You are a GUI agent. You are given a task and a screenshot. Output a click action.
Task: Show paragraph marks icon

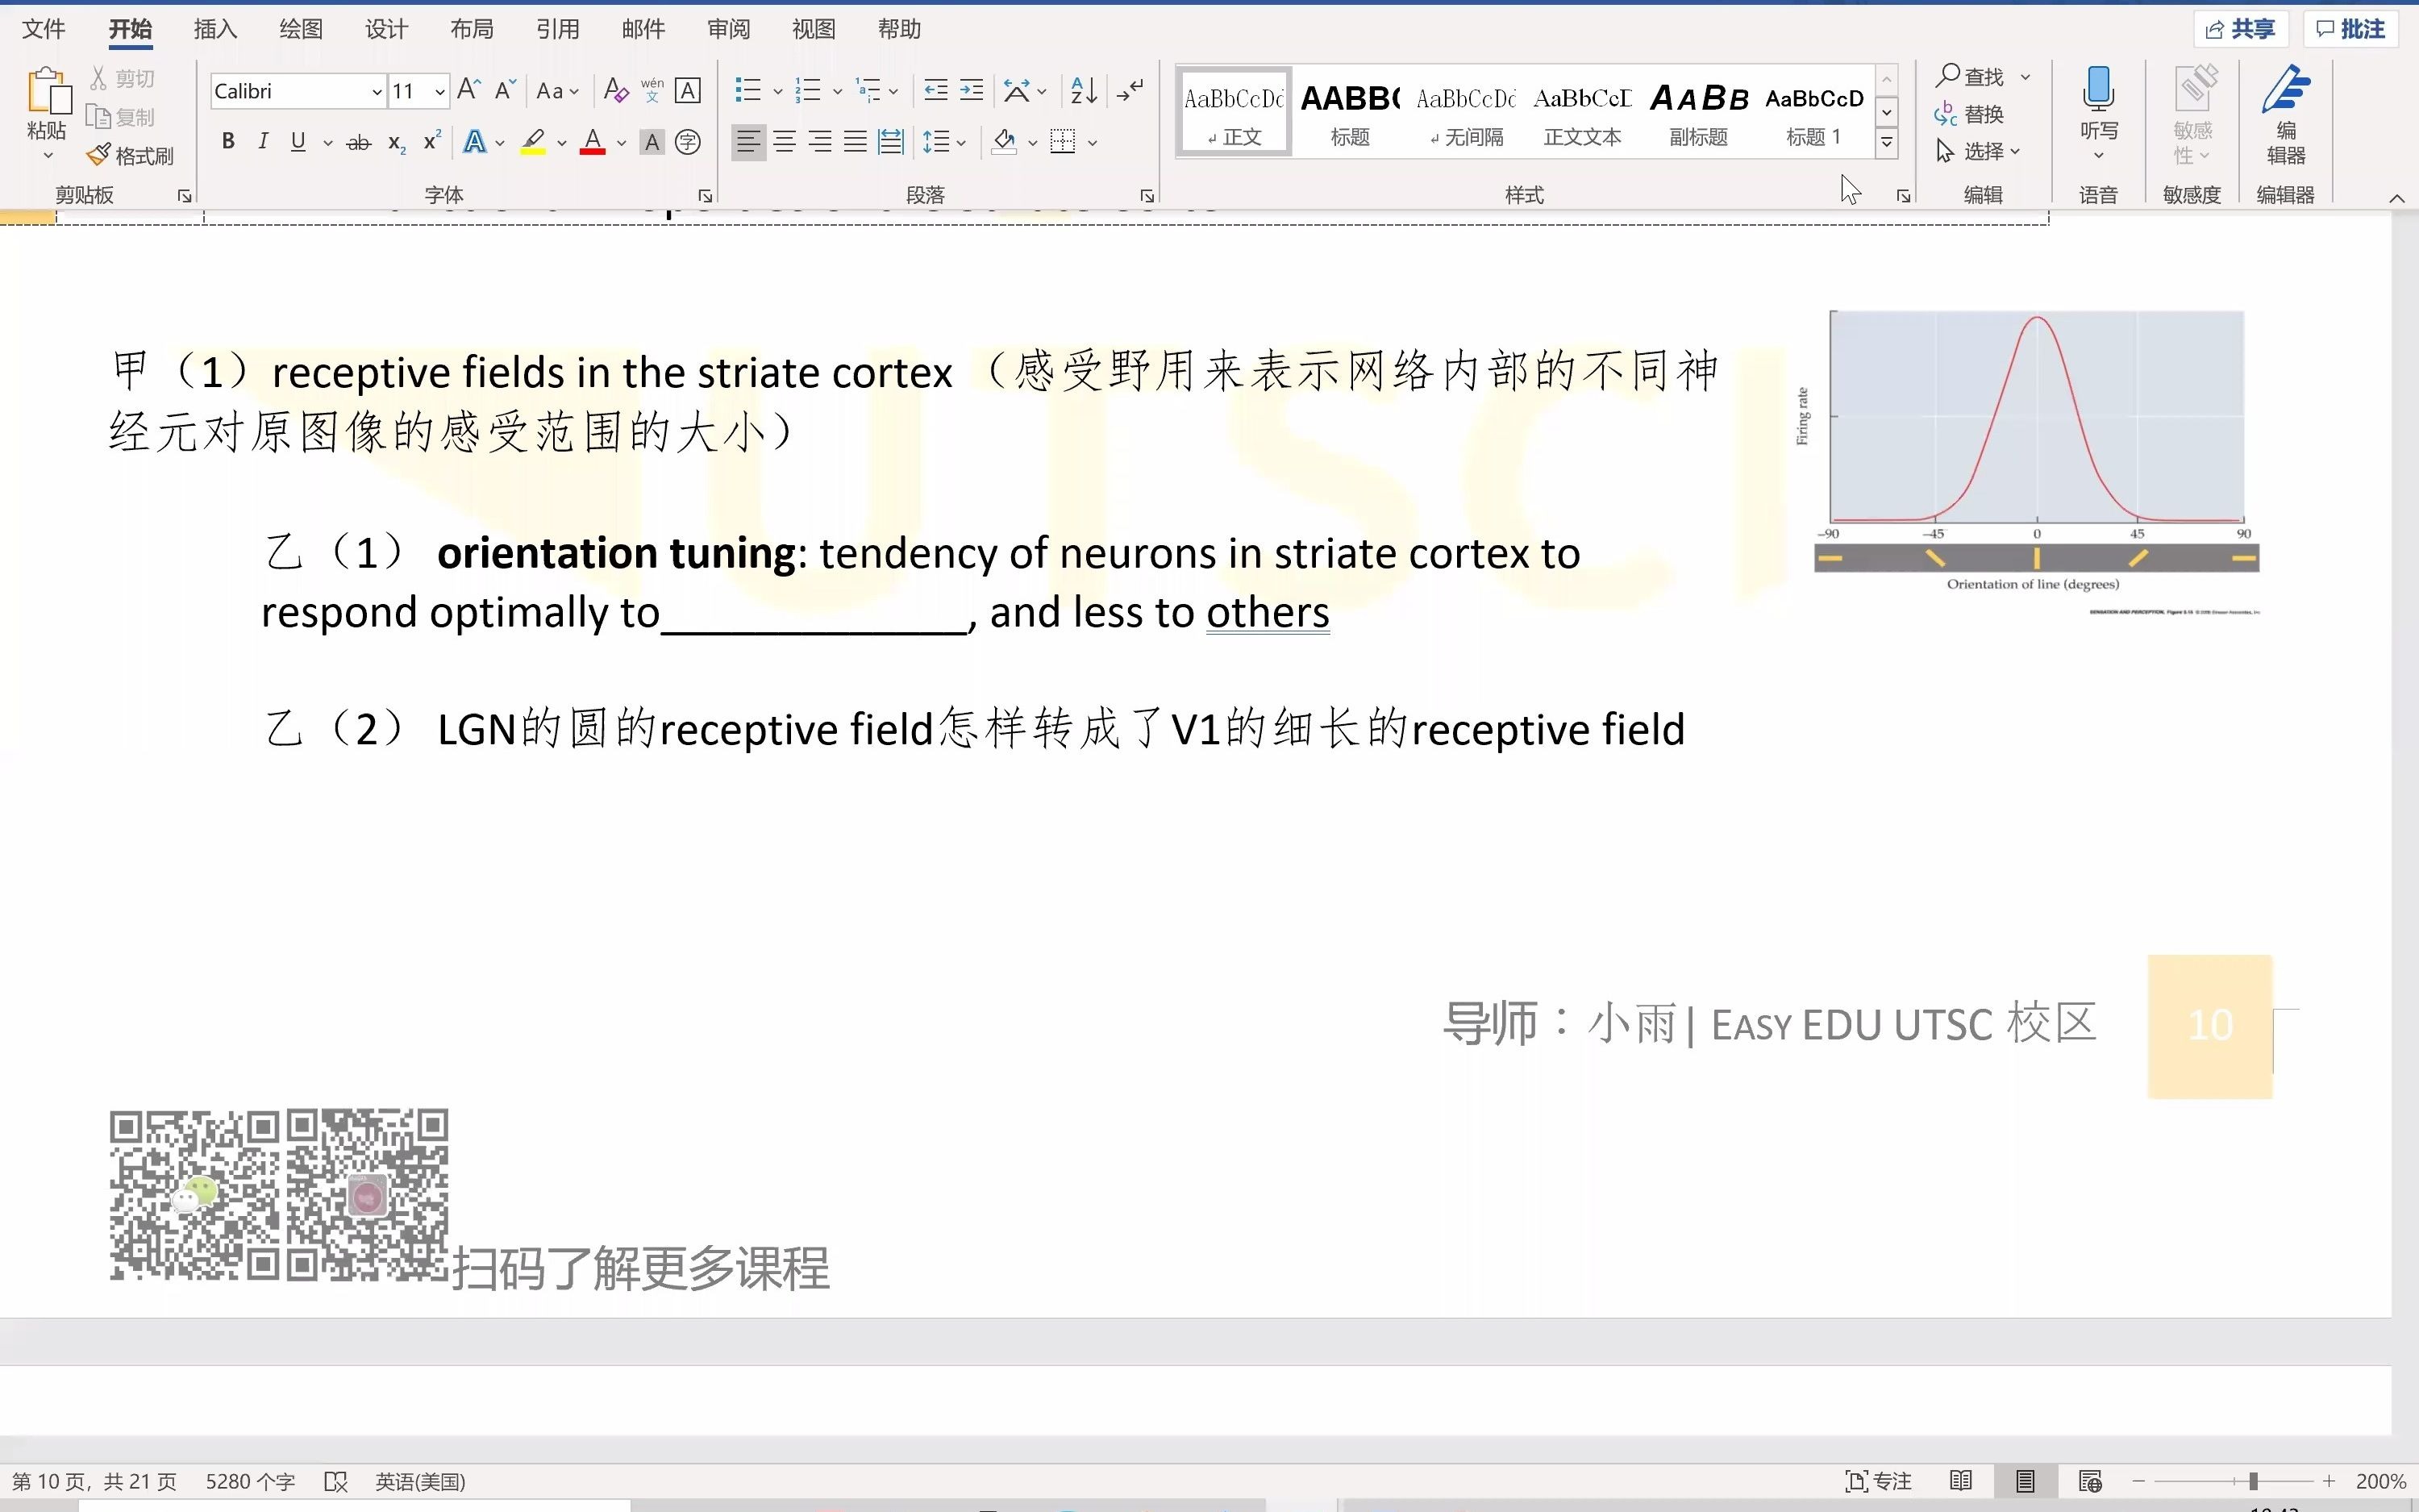click(1130, 91)
